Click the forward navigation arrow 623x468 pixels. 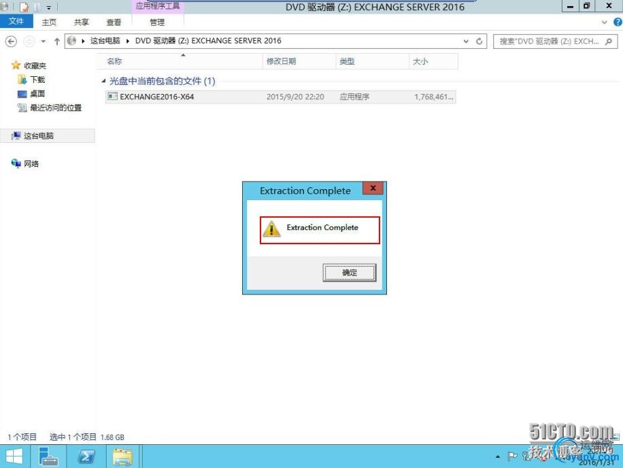[29, 41]
